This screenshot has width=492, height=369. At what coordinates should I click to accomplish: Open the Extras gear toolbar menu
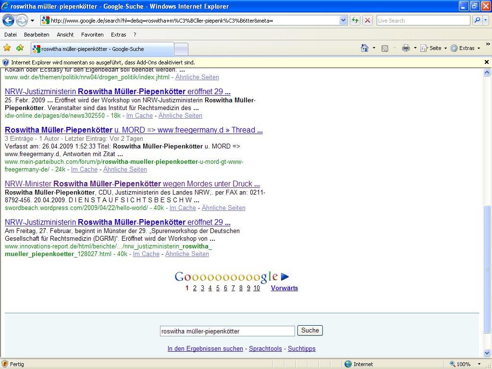point(465,48)
